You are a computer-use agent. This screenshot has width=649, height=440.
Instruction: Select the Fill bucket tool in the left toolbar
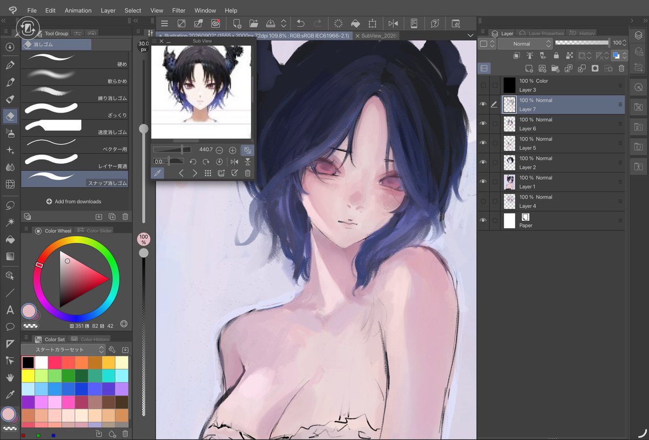pyautogui.click(x=10, y=239)
